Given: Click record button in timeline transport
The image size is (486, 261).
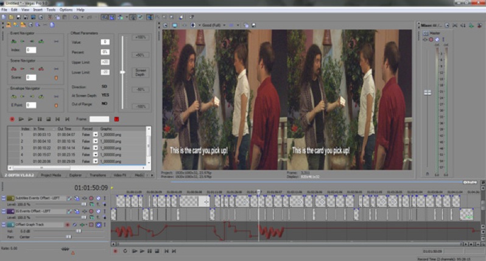Looking at the screenshot, I should (115, 251).
